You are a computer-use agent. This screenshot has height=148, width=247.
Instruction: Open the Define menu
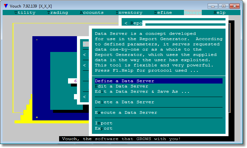point(163,12)
